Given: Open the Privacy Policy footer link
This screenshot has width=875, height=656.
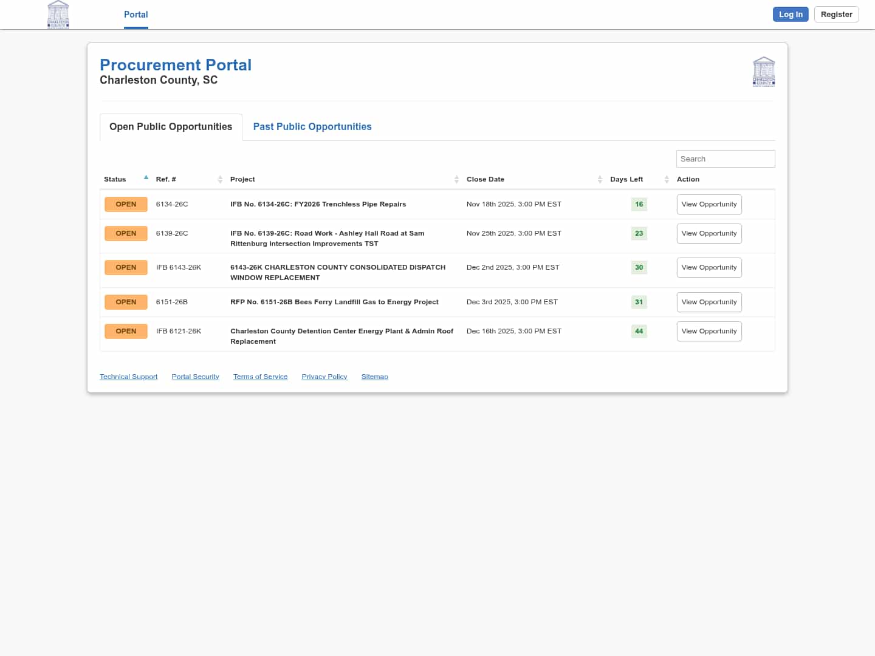Looking at the screenshot, I should [x=324, y=377].
